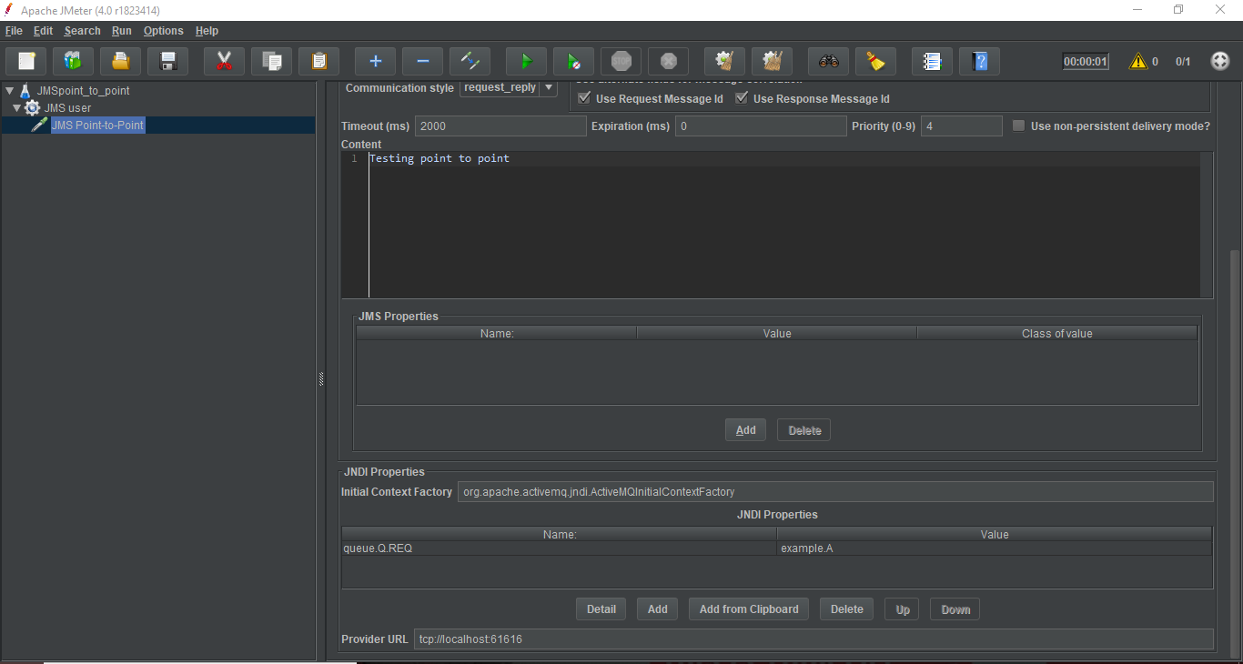The height and width of the screenshot is (664, 1243).
Task: Click Detail button under JNDI Properties
Action: 601,609
